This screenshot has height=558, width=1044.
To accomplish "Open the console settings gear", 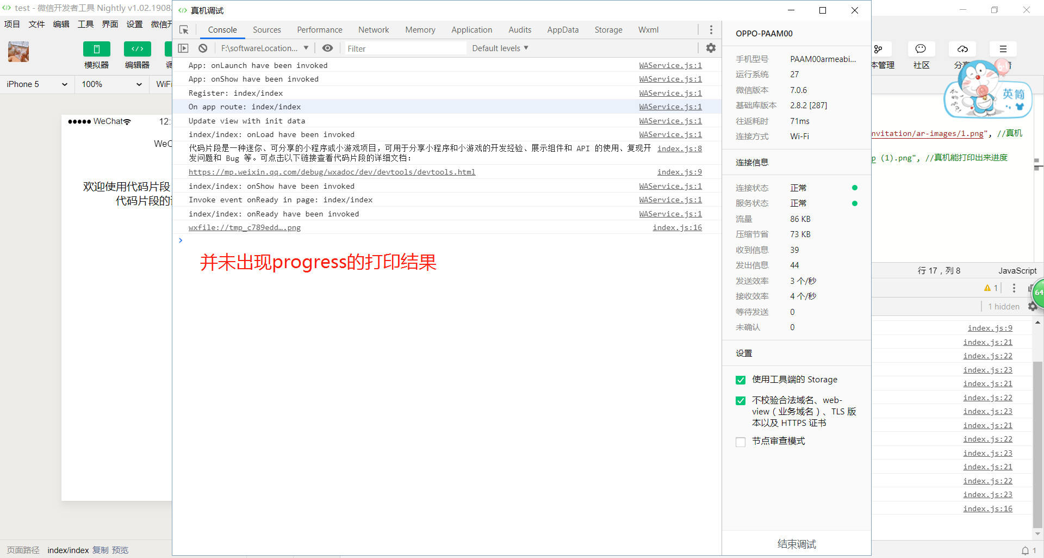I will coord(711,48).
